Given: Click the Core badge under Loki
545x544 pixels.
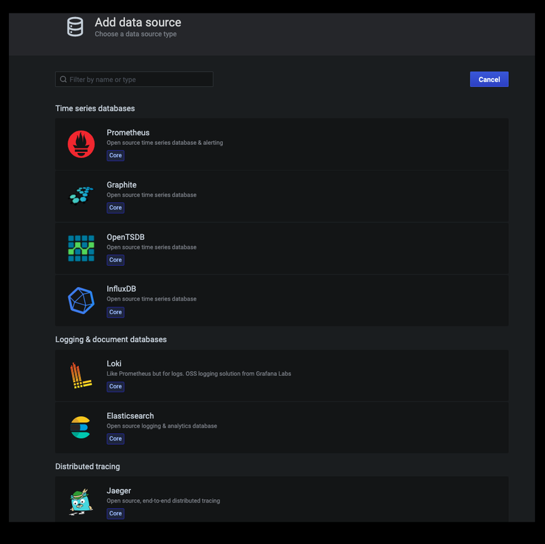Looking at the screenshot, I should pyautogui.click(x=116, y=386).
